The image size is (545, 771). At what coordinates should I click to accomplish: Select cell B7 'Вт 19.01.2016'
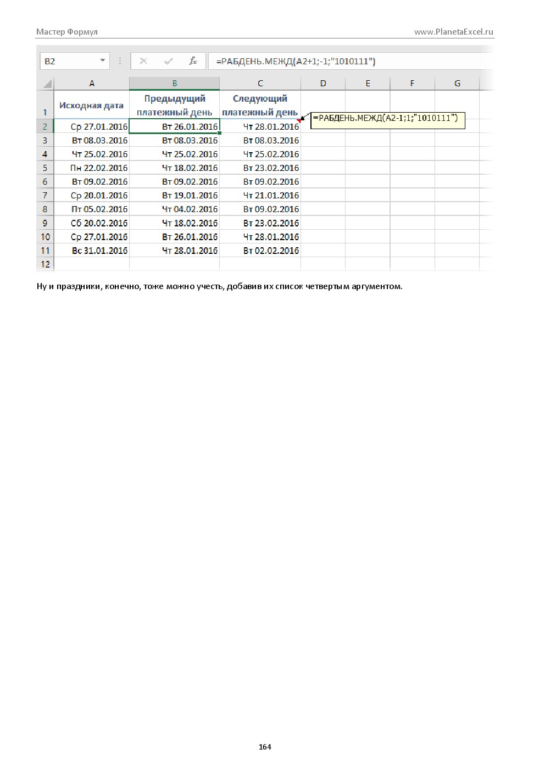point(175,195)
